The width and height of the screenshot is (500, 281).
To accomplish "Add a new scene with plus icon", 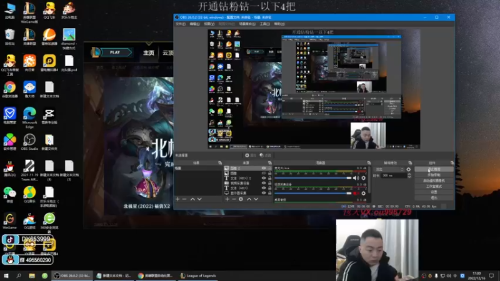I will [177, 199].
